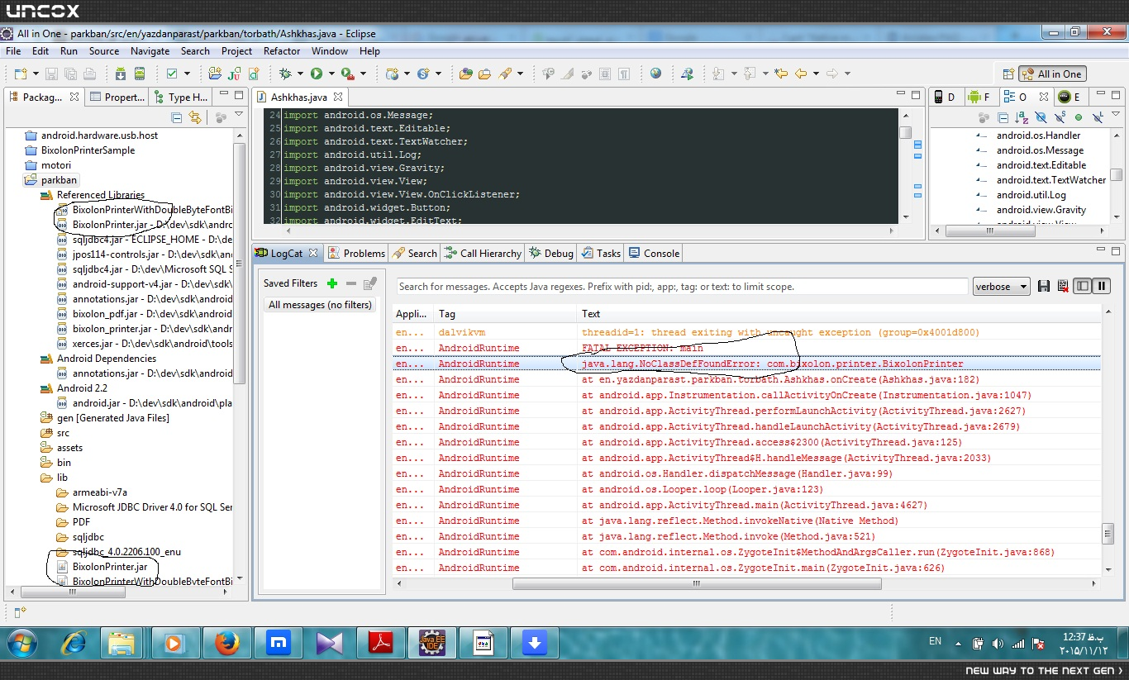Toggle Hide Non-Public Members in Outline
Screen dimensions: 1129x680
(x=1079, y=117)
